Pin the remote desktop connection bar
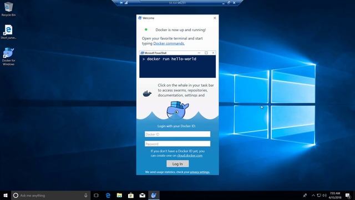The image size is (355, 200). pyautogui.click(x=121, y=3)
